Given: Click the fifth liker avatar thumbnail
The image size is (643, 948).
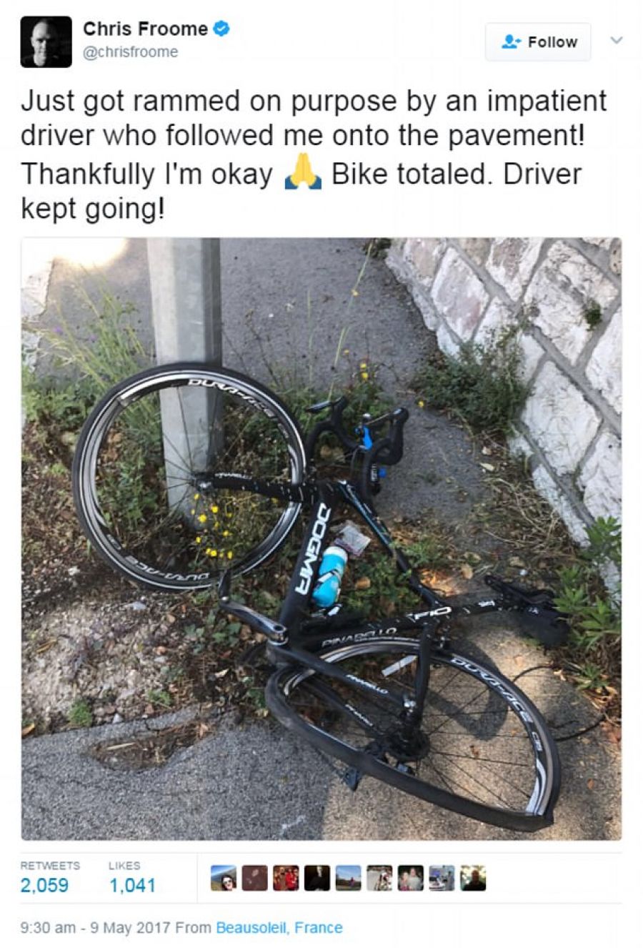Looking at the screenshot, I should click(348, 878).
